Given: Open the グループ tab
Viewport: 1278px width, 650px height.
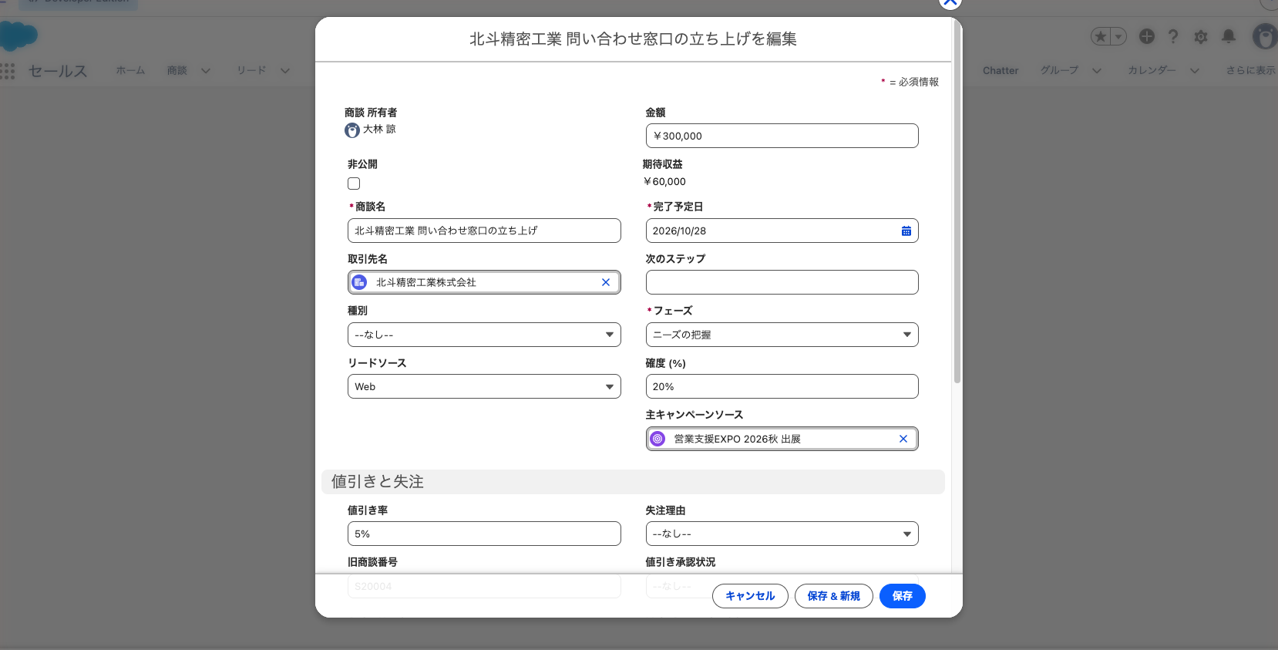Looking at the screenshot, I should click(x=1060, y=70).
